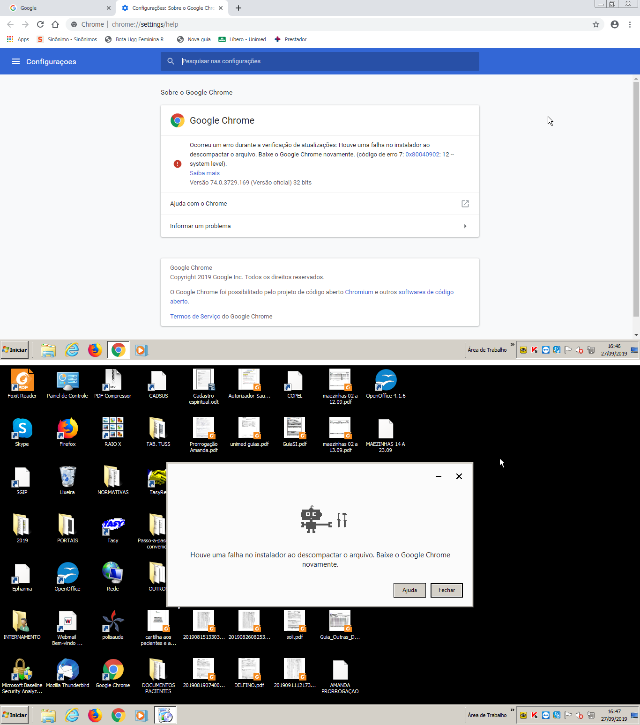Click Iniciar button on upper taskbar
Screen dimensions: 640x725
(x=15, y=350)
